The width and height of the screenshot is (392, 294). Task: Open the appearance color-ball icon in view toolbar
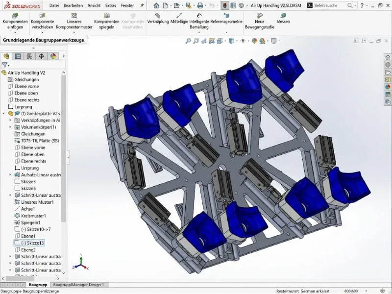point(254,41)
